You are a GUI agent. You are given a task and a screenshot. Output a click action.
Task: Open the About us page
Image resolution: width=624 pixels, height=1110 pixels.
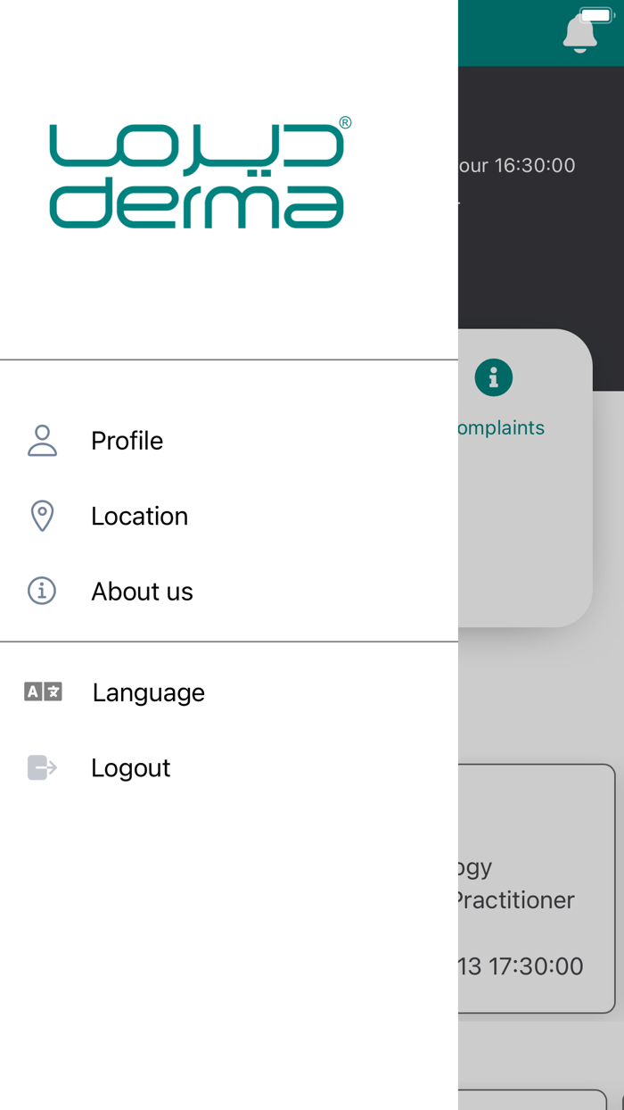point(142,591)
